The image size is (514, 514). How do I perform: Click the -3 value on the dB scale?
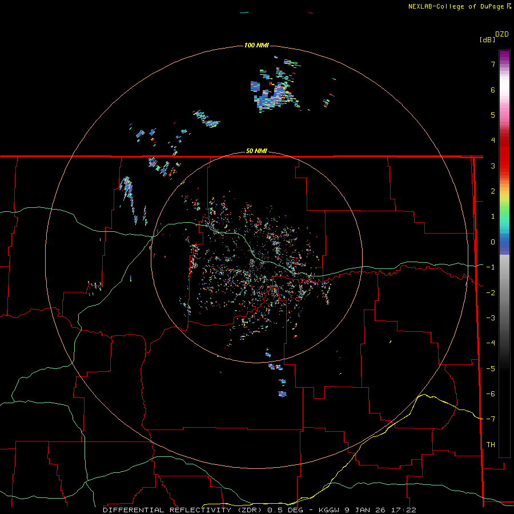[491, 318]
